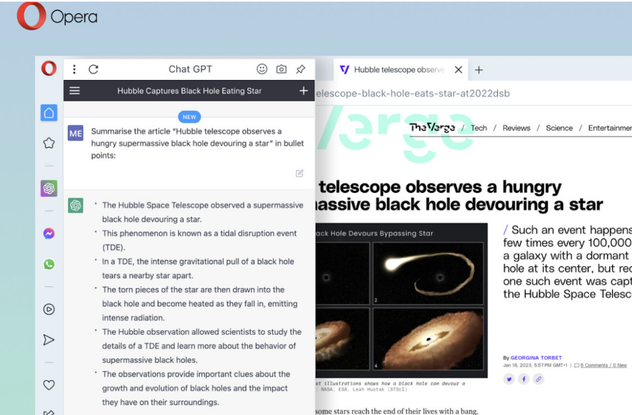
Task: Open Speed Dial with the home icon
Action: [x=48, y=113]
